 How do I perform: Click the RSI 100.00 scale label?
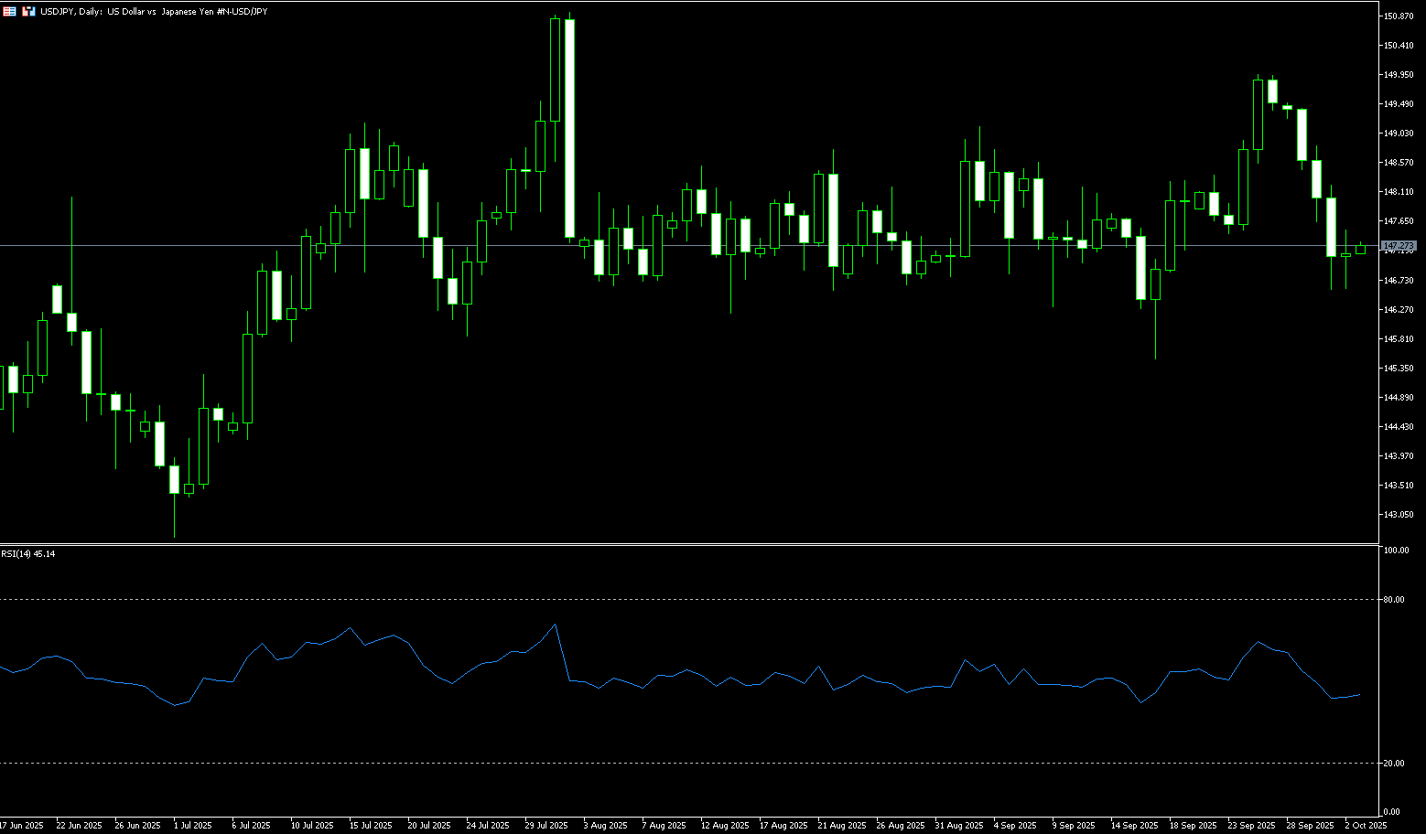(x=1396, y=551)
